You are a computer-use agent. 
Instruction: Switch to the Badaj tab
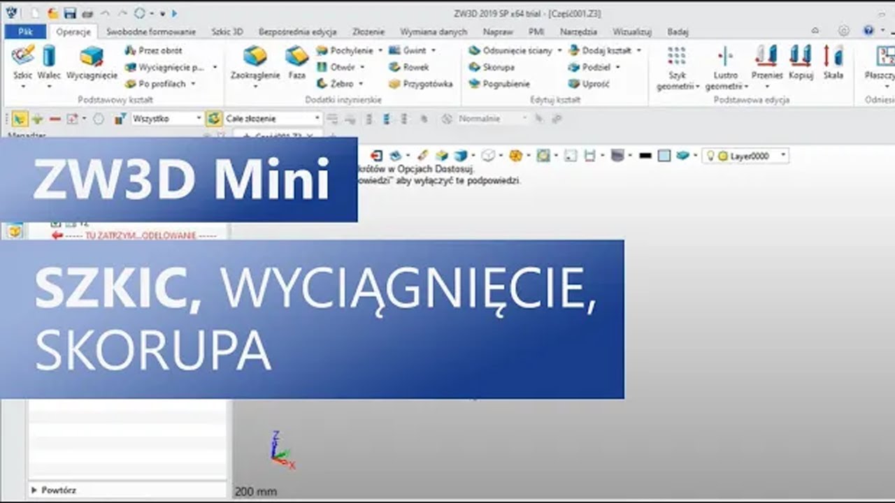[x=678, y=31]
